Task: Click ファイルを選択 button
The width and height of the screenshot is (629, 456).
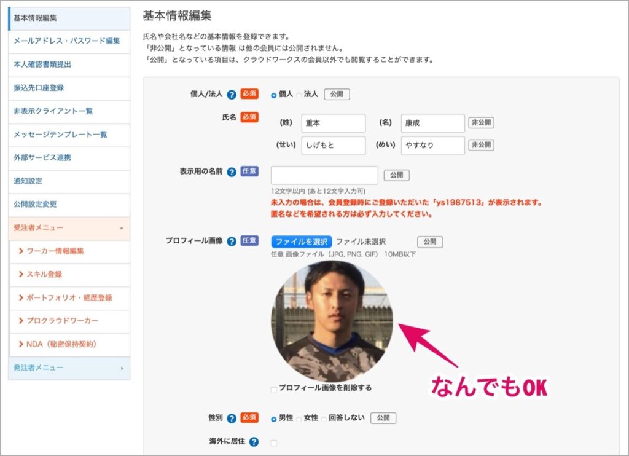Action: pos(301,242)
